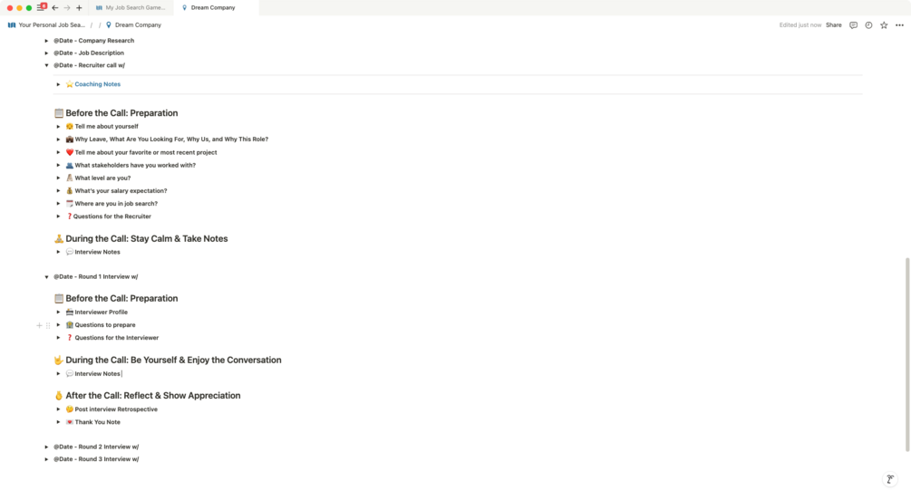911x500 pixels.
Task: Open the comments icon in top bar
Action: coord(853,25)
